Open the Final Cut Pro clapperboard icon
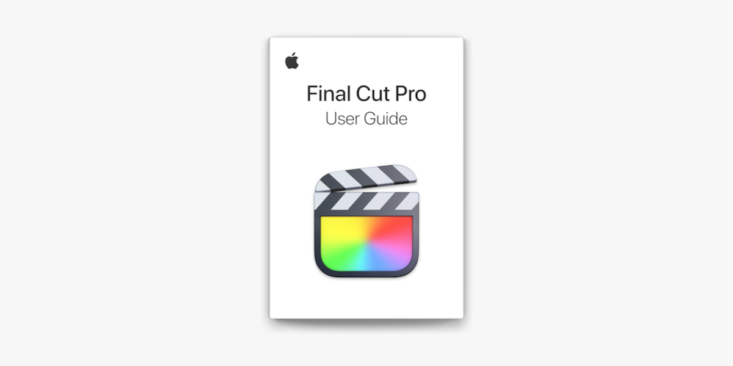The width and height of the screenshot is (733, 366). [x=366, y=221]
